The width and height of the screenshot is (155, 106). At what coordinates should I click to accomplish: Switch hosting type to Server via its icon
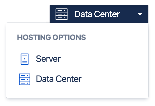[x=25, y=59]
